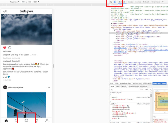The image size is (168, 123).
Task: Collapse the body element node
Action: click(112, 25)
